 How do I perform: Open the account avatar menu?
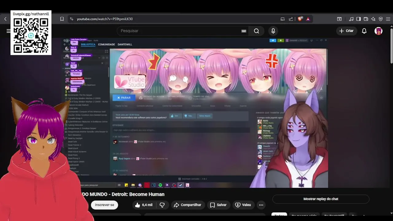pyautogui.click(x=378, y=31)
